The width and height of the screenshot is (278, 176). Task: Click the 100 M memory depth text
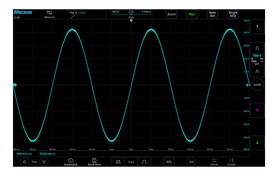click(115, 12)
